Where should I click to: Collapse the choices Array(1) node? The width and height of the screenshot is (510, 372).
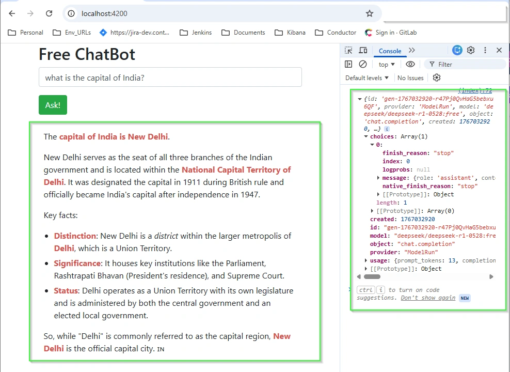click(366, 137)
